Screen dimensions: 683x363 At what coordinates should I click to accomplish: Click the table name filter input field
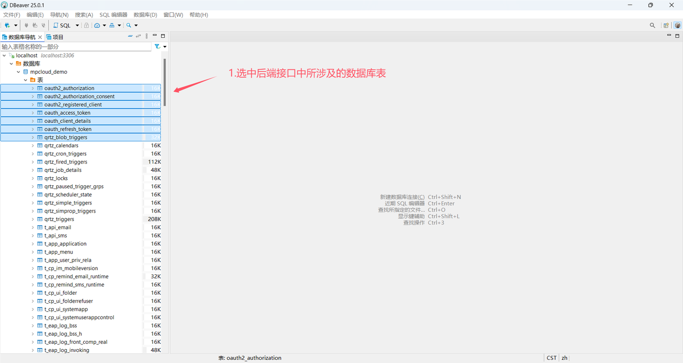(75, 46)
